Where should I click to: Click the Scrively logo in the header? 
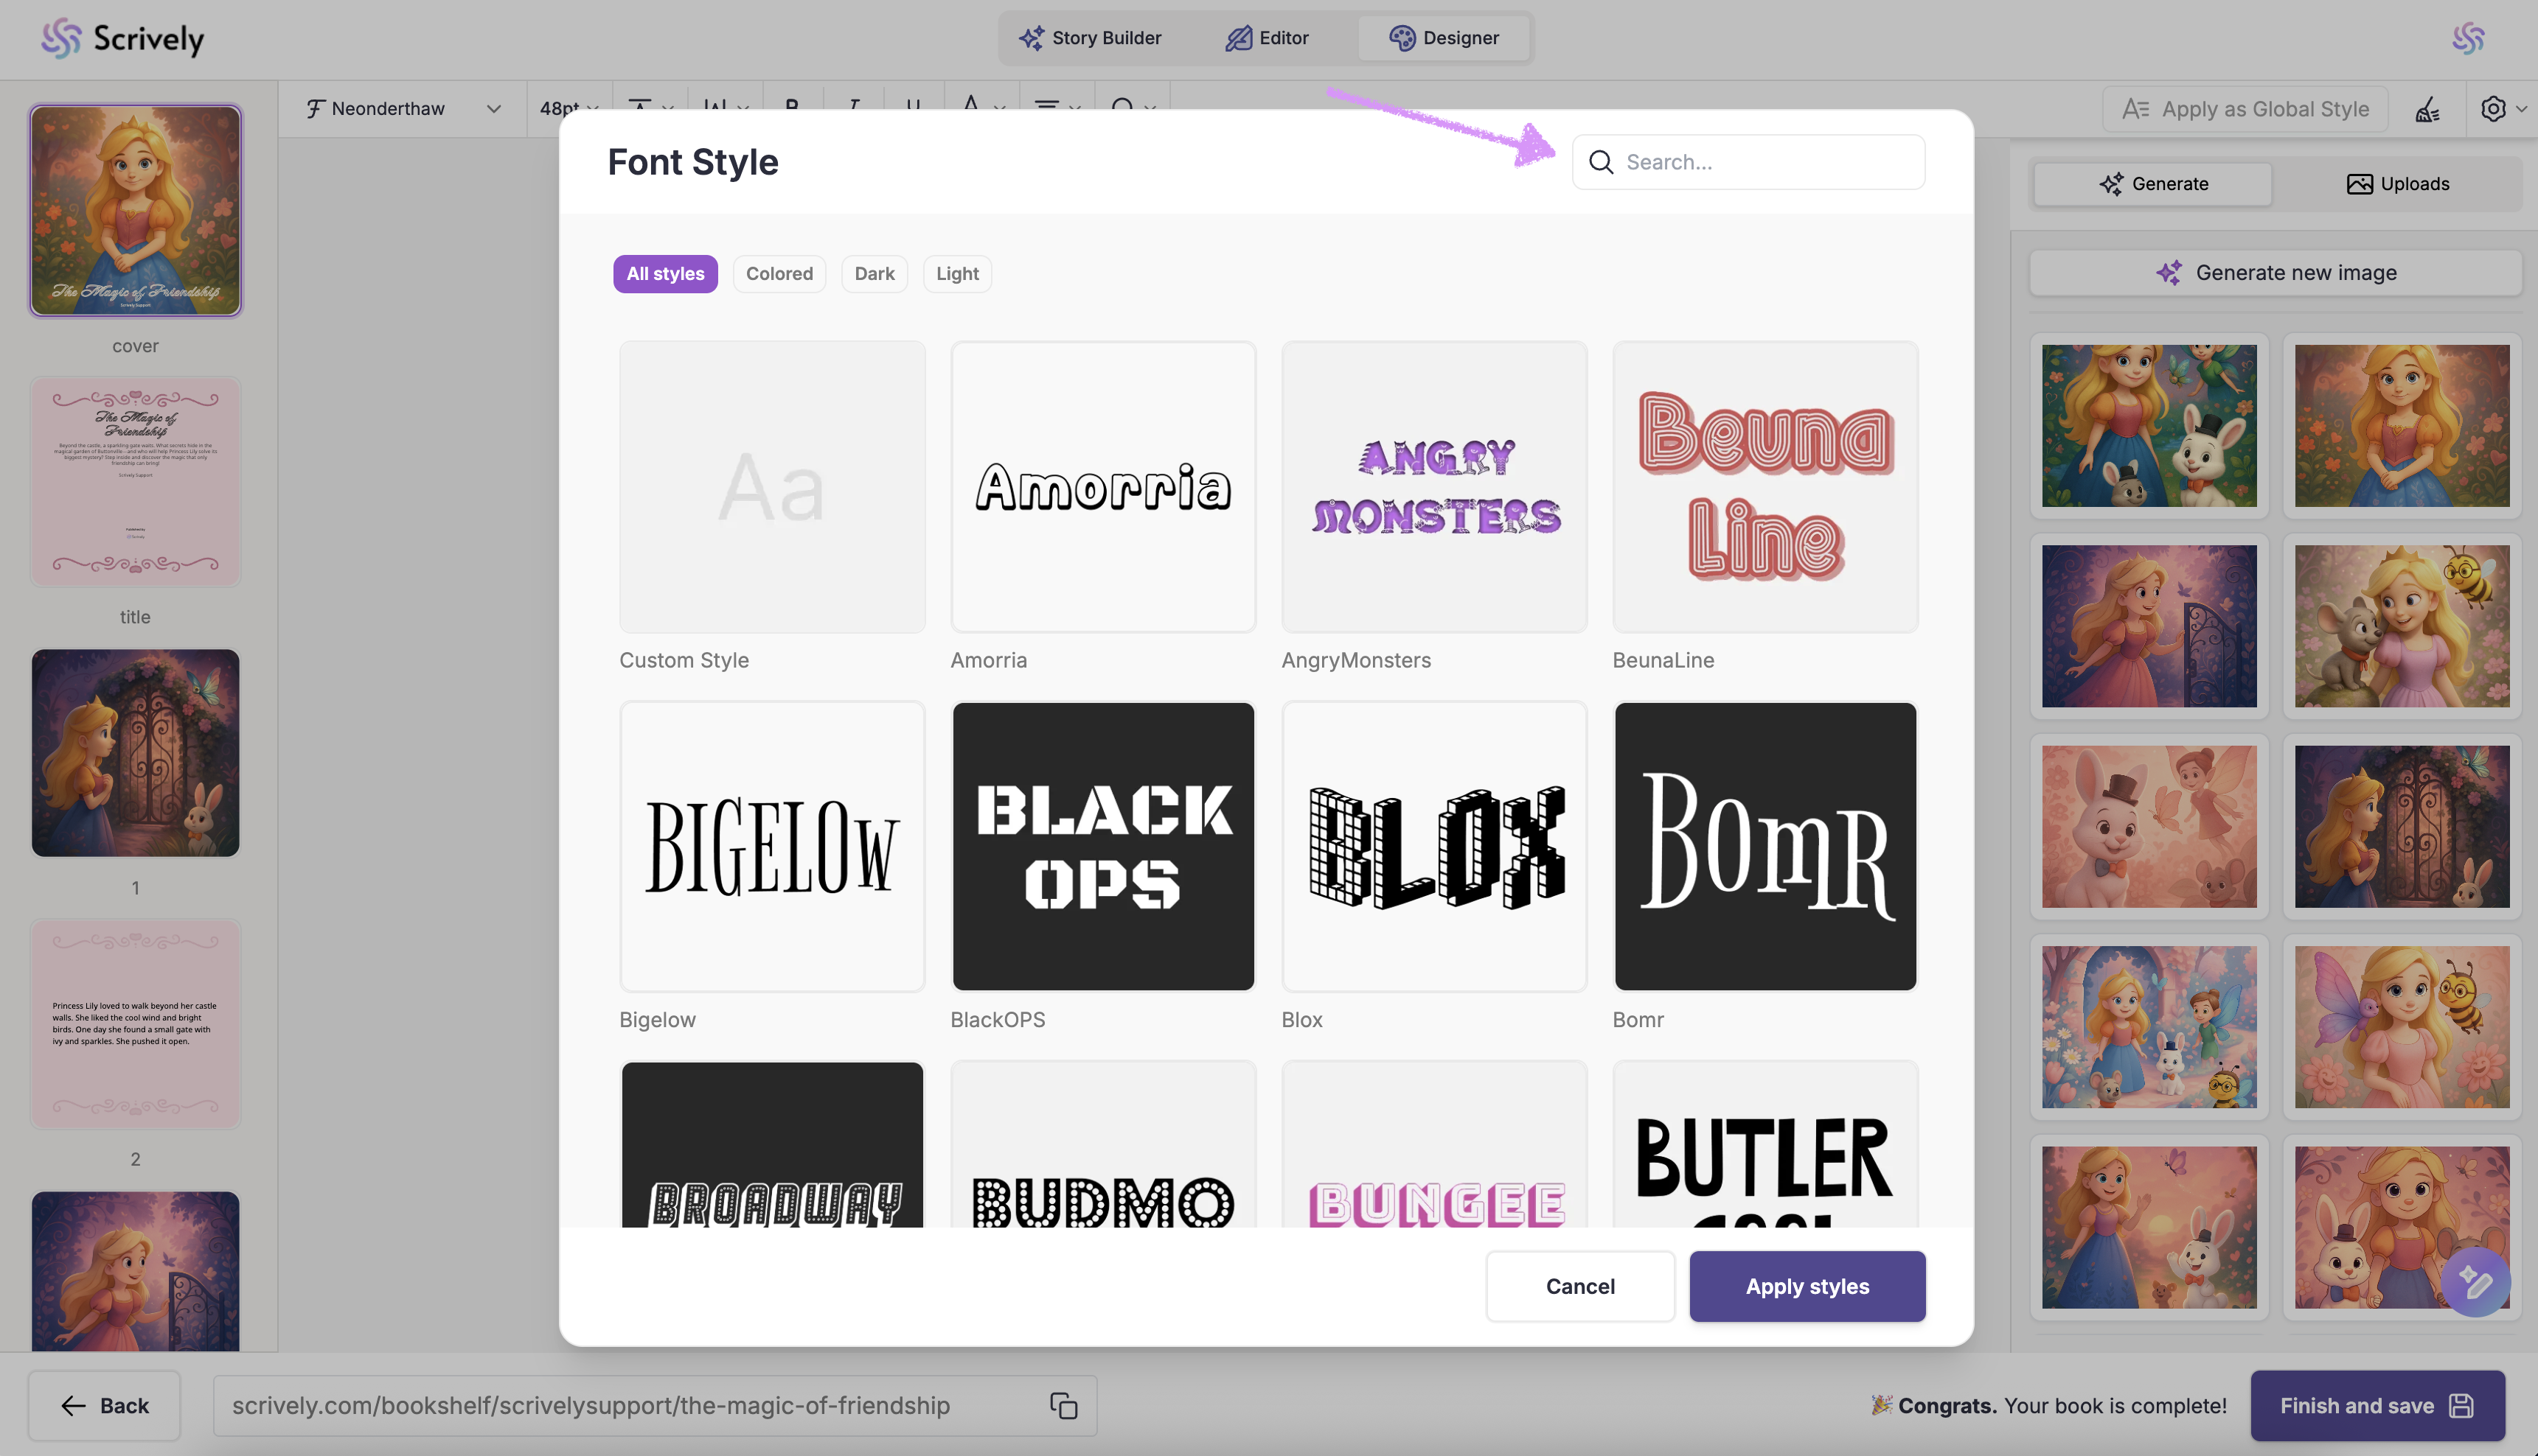pyautogui.click(x=122, y=38)
